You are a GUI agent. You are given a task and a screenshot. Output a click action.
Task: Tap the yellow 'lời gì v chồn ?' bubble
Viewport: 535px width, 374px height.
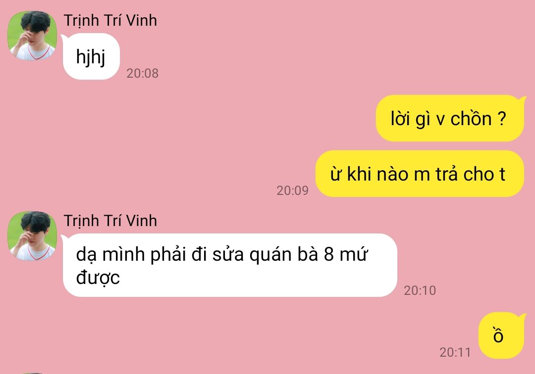(450, 118)
